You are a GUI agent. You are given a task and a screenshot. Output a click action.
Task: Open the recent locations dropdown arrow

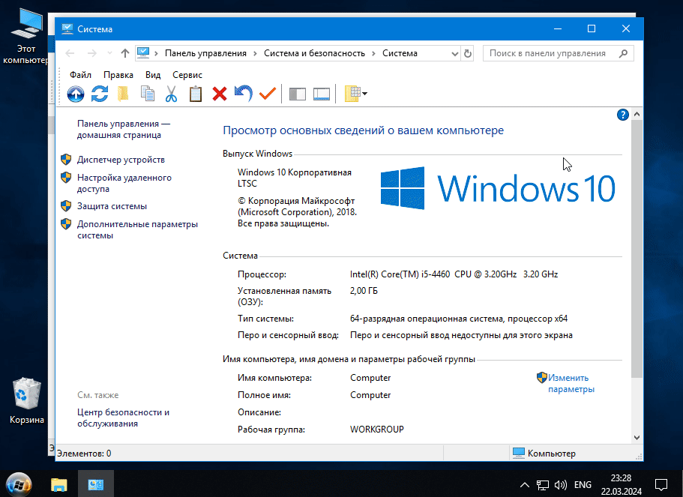pos(109,53)
